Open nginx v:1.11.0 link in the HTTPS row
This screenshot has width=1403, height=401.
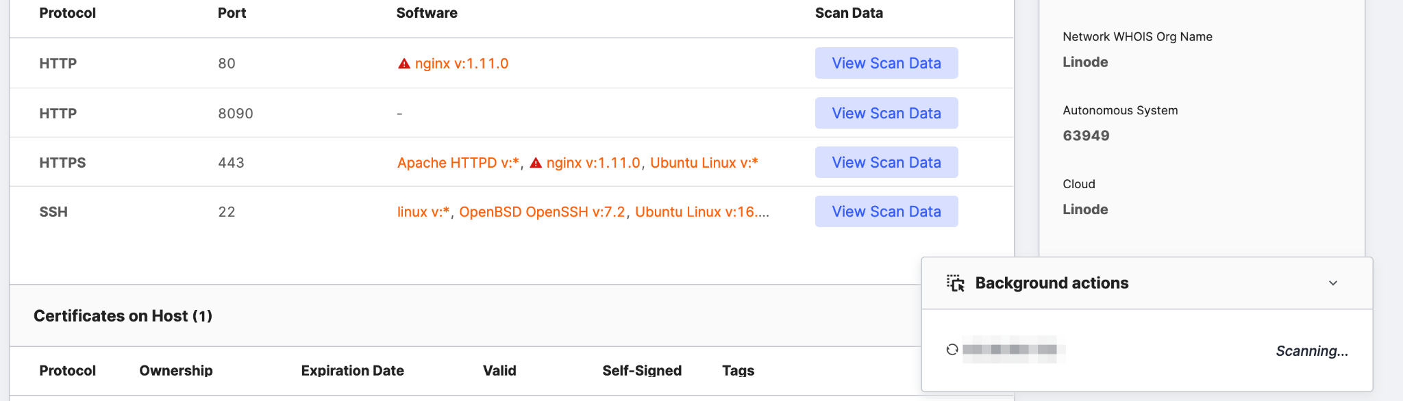click(593, 163)
